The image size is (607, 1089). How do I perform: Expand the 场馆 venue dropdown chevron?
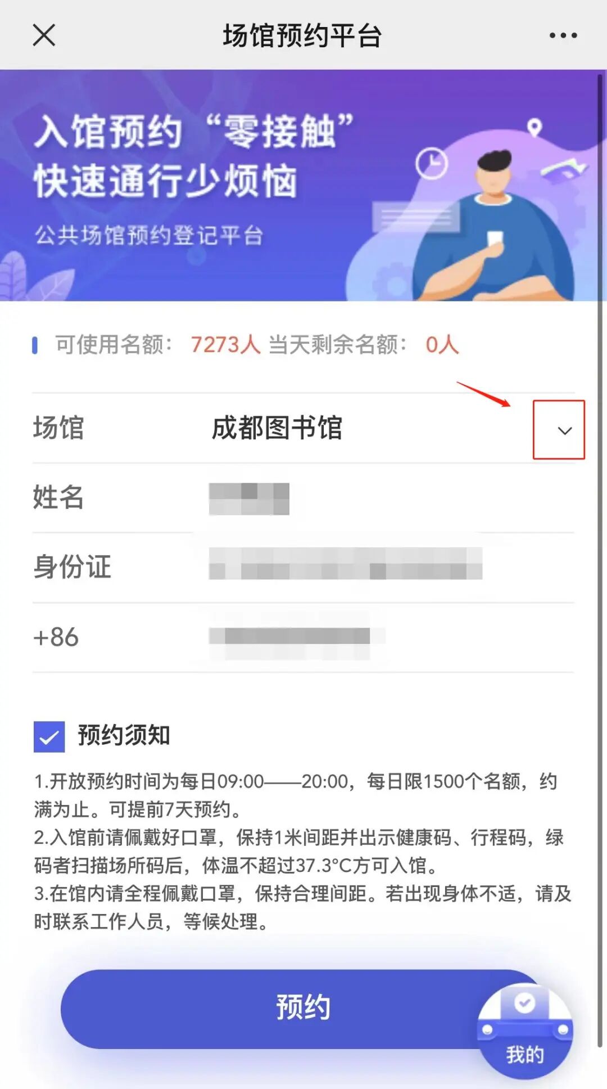click(564, 431)
